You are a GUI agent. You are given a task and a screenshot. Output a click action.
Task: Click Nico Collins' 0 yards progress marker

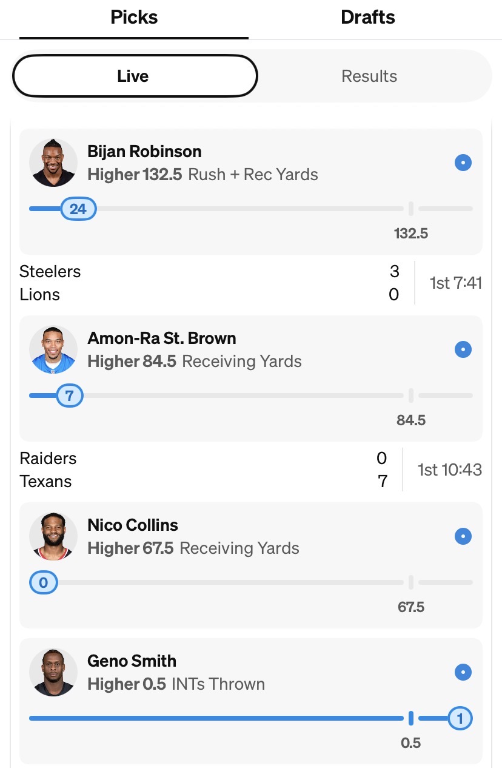44,583
